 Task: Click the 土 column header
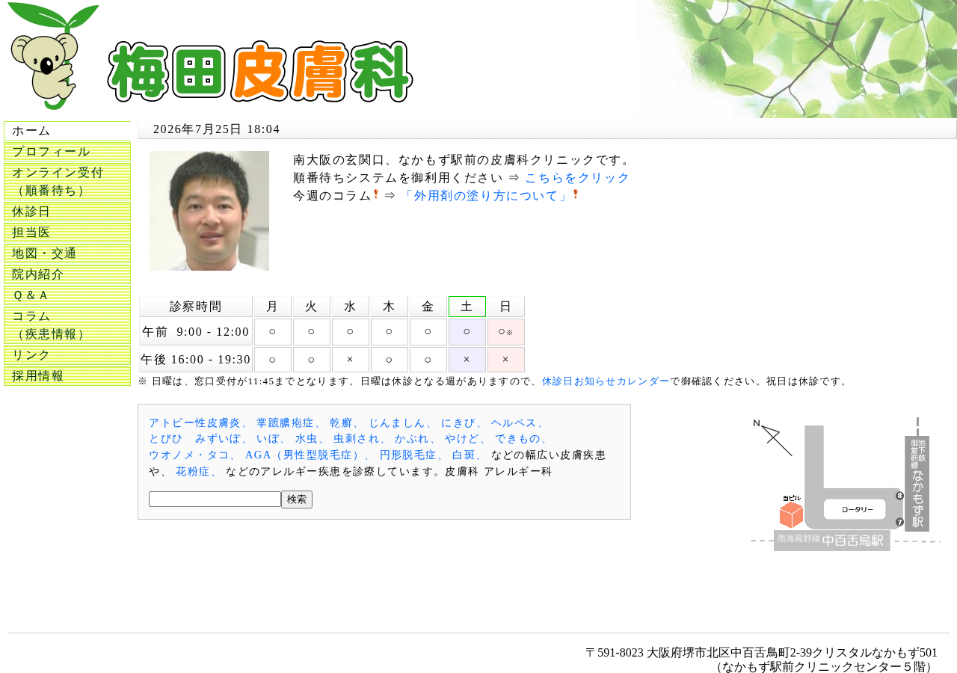[467, 307]
